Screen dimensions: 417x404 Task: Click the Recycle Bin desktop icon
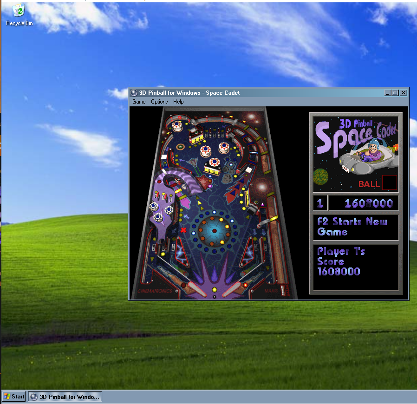click(x=19, y=14)
